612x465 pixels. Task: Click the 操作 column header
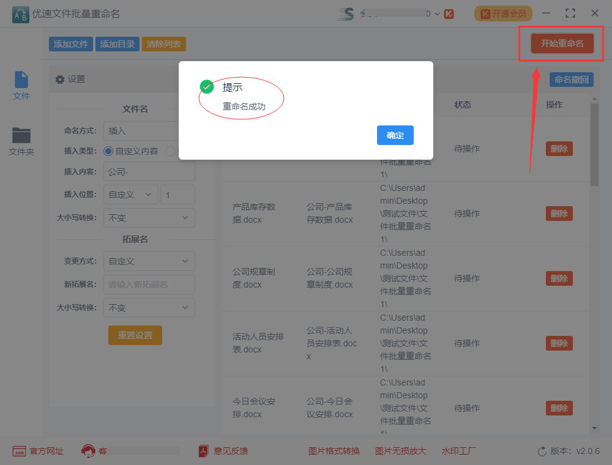click(x=554, y=105)
